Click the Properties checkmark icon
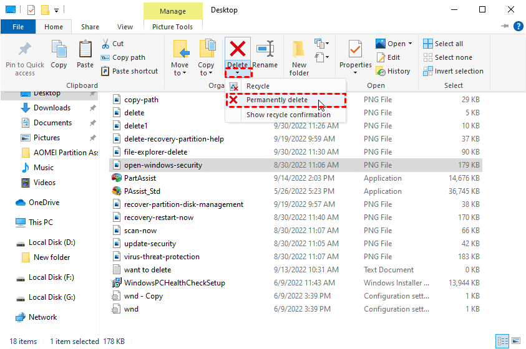 point(355,49)
